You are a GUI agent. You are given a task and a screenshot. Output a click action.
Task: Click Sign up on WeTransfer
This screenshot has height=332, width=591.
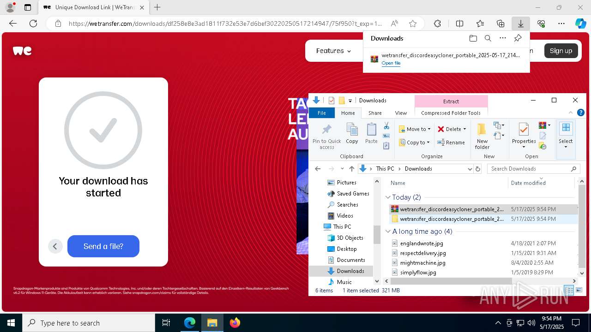561,51
